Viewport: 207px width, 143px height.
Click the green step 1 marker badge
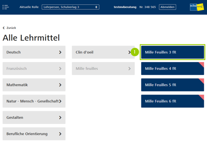click(135, 52)
